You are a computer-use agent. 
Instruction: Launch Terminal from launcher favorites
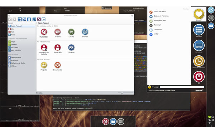[x=155, y=25]
